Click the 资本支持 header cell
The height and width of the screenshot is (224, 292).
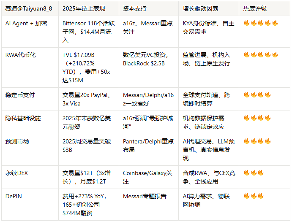coord(135,8)
